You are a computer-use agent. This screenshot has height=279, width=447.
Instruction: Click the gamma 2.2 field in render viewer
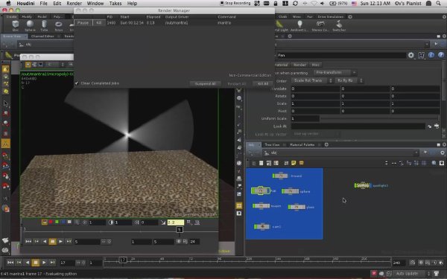point(176,222)
